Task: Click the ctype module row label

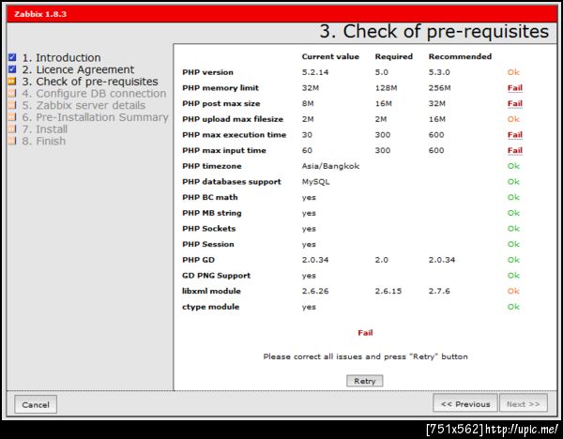Action: click(210, 307)
